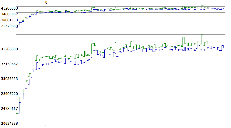
Task: Click the right end of the blue line in upper chart
Action: (224, 9)
